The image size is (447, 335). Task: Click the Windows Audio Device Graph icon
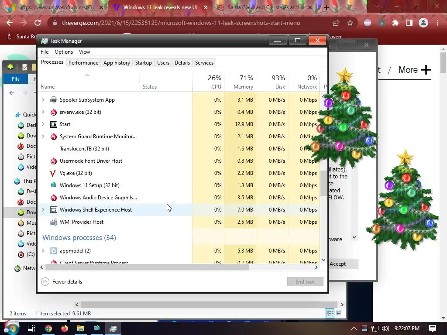coord(54,198)
